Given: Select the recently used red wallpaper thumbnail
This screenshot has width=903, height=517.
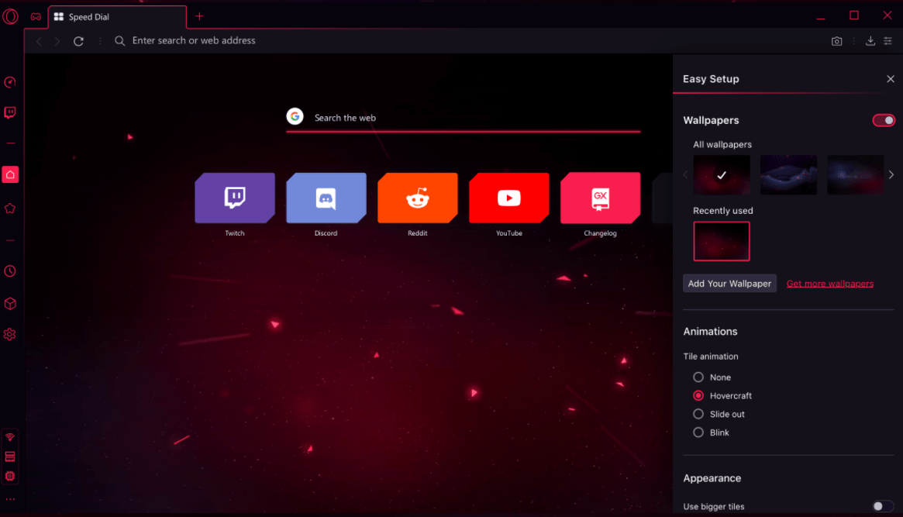Looking at the screenshot, I should 722,241.
